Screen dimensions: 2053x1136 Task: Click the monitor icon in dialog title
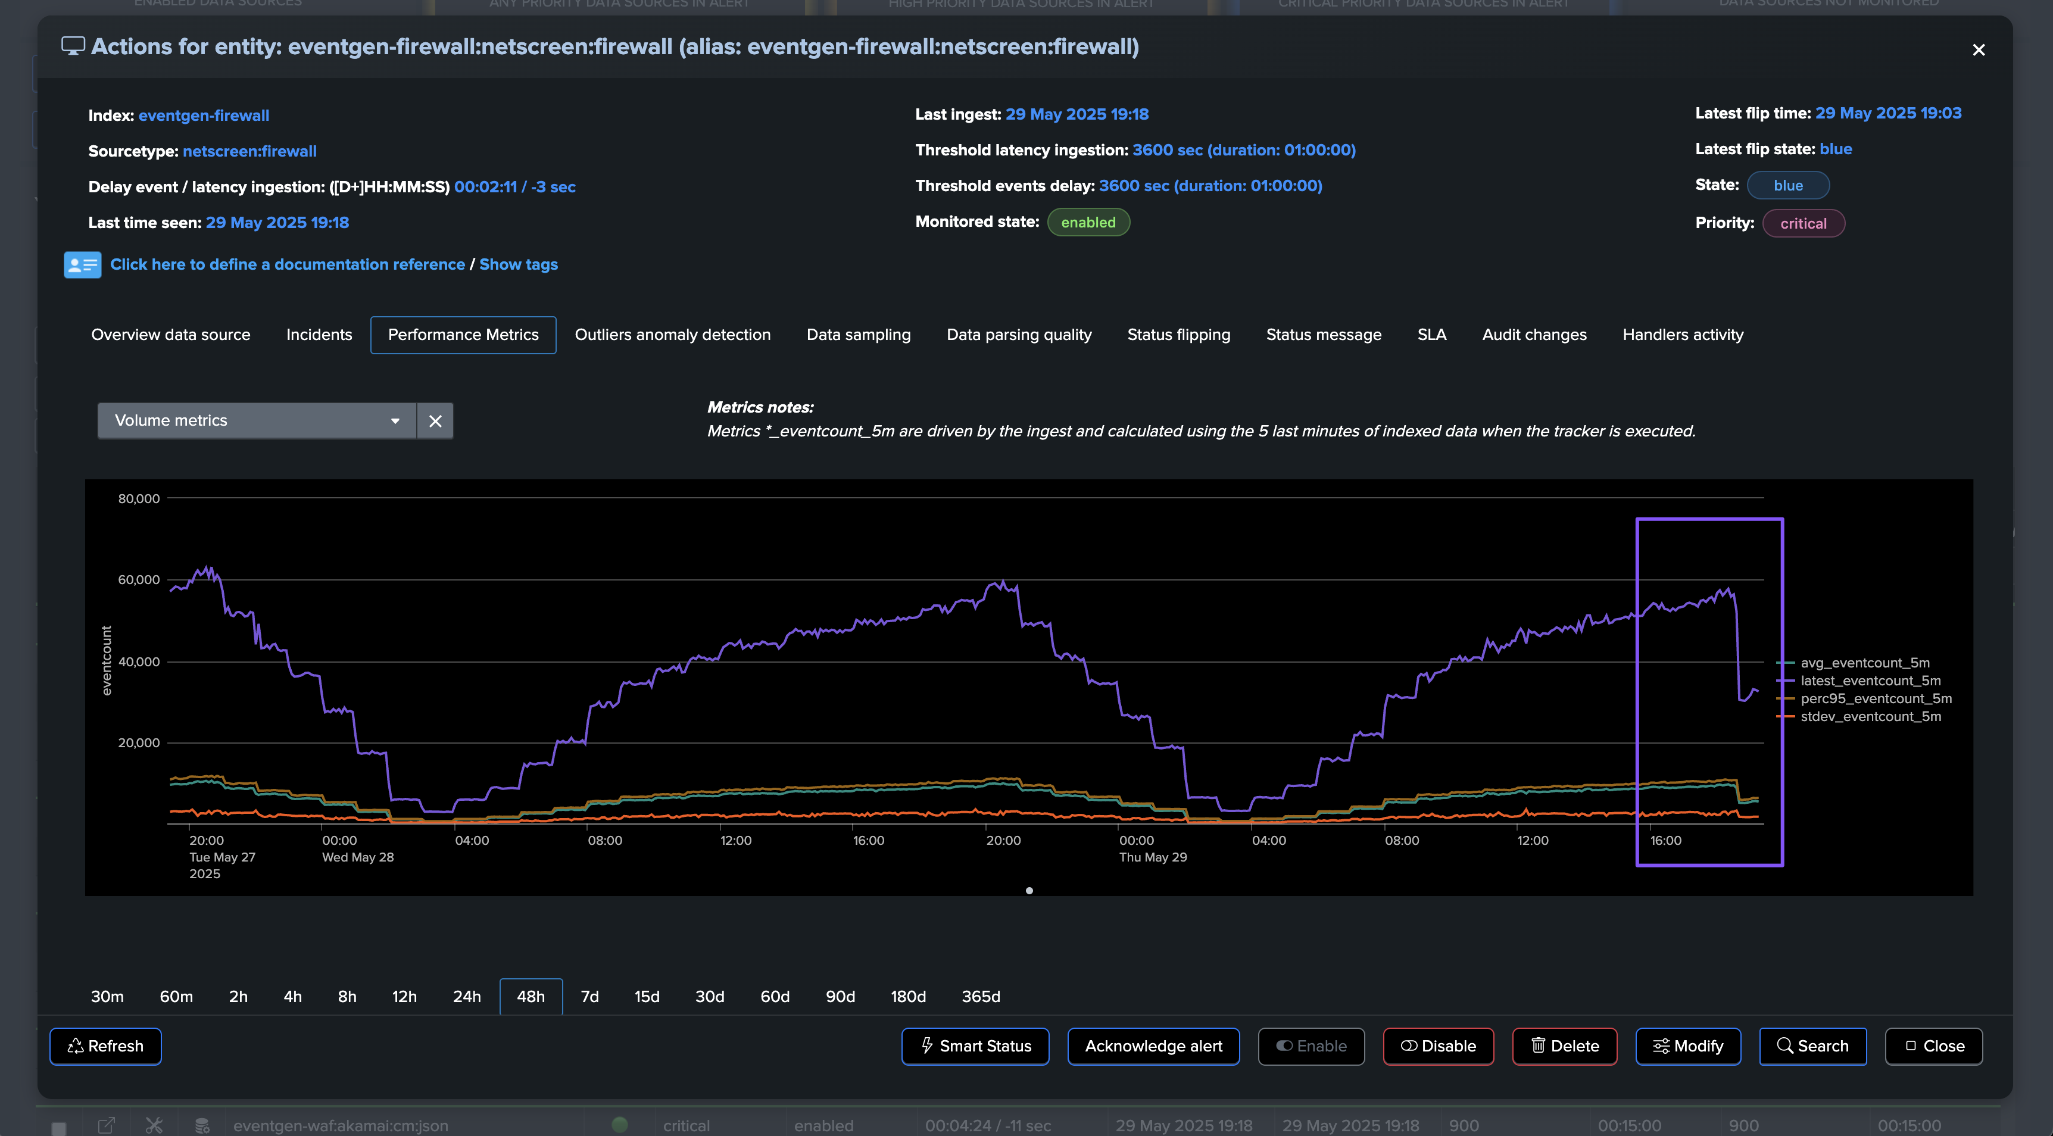pyautogui.click(x=73, y=46)
